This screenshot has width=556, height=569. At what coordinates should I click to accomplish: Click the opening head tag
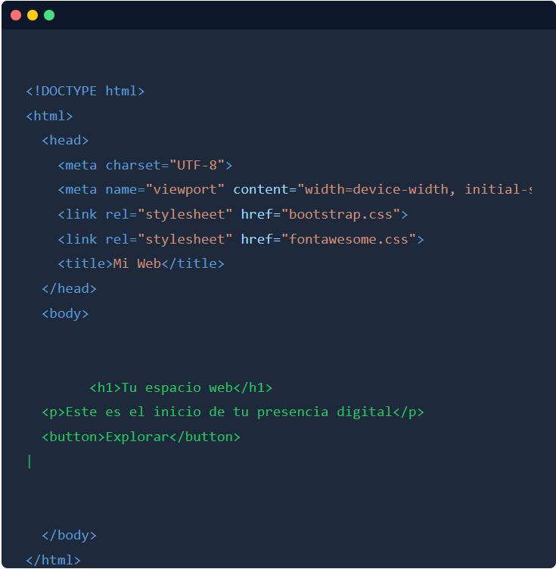point(65,140)
